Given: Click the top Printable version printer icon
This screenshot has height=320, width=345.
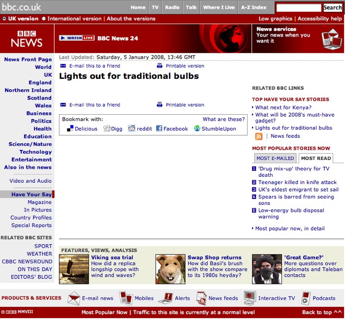Looking at the screenshot, I should [x=159, y=65].
